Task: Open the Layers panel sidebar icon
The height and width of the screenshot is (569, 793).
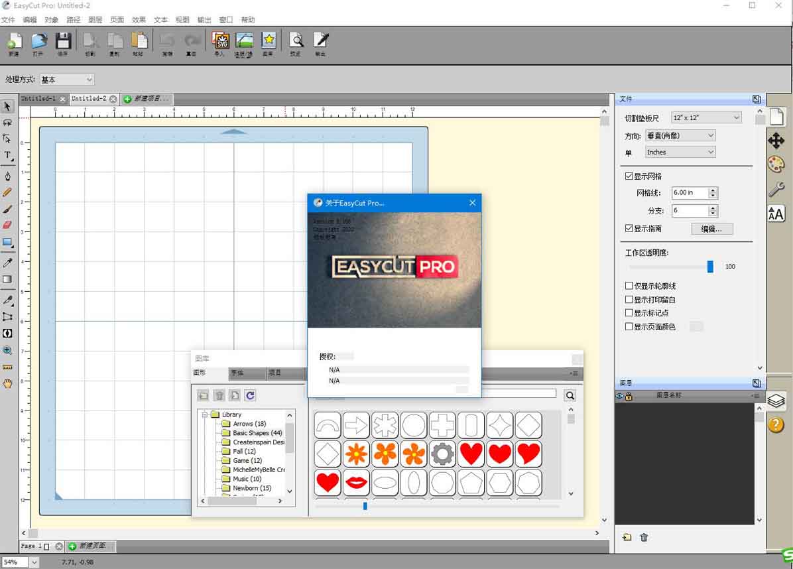Action: (776, 401)
